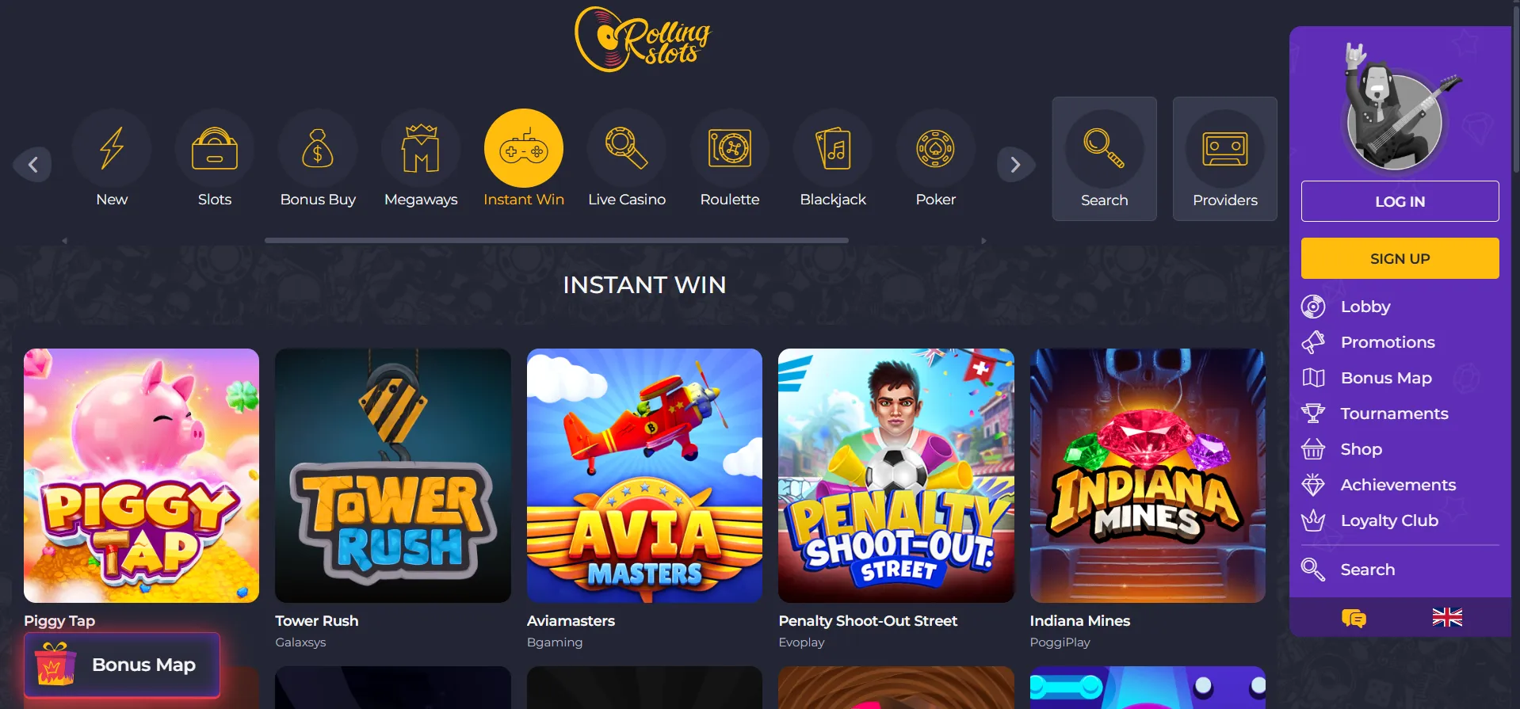The height and width of the screenshot is (709, 1520).
Task: Open the Slots category icon
Action: [215, 148]
